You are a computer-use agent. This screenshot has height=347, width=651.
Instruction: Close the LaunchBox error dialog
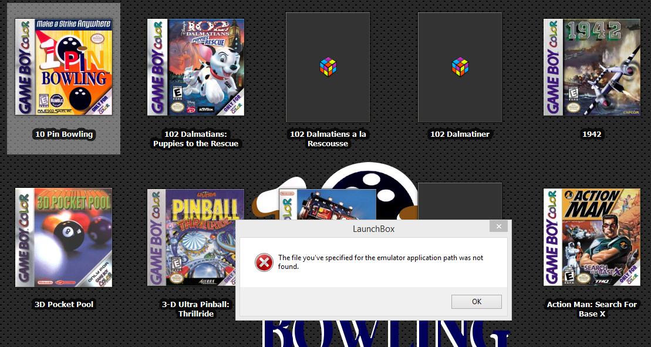pyautogui.click(x=498, y=226)
